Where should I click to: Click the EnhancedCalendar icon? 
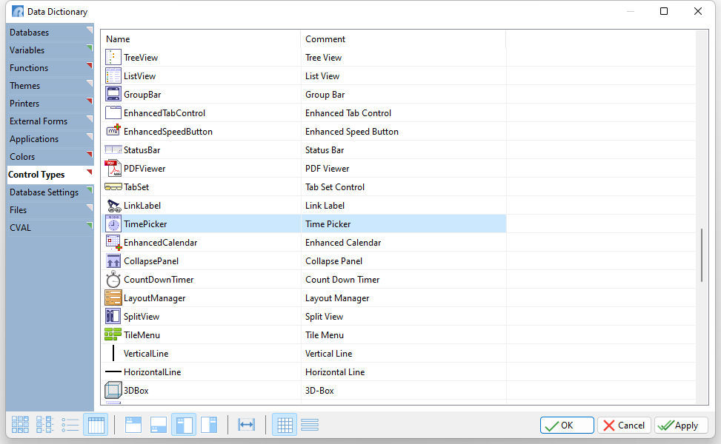click(113, 243)
